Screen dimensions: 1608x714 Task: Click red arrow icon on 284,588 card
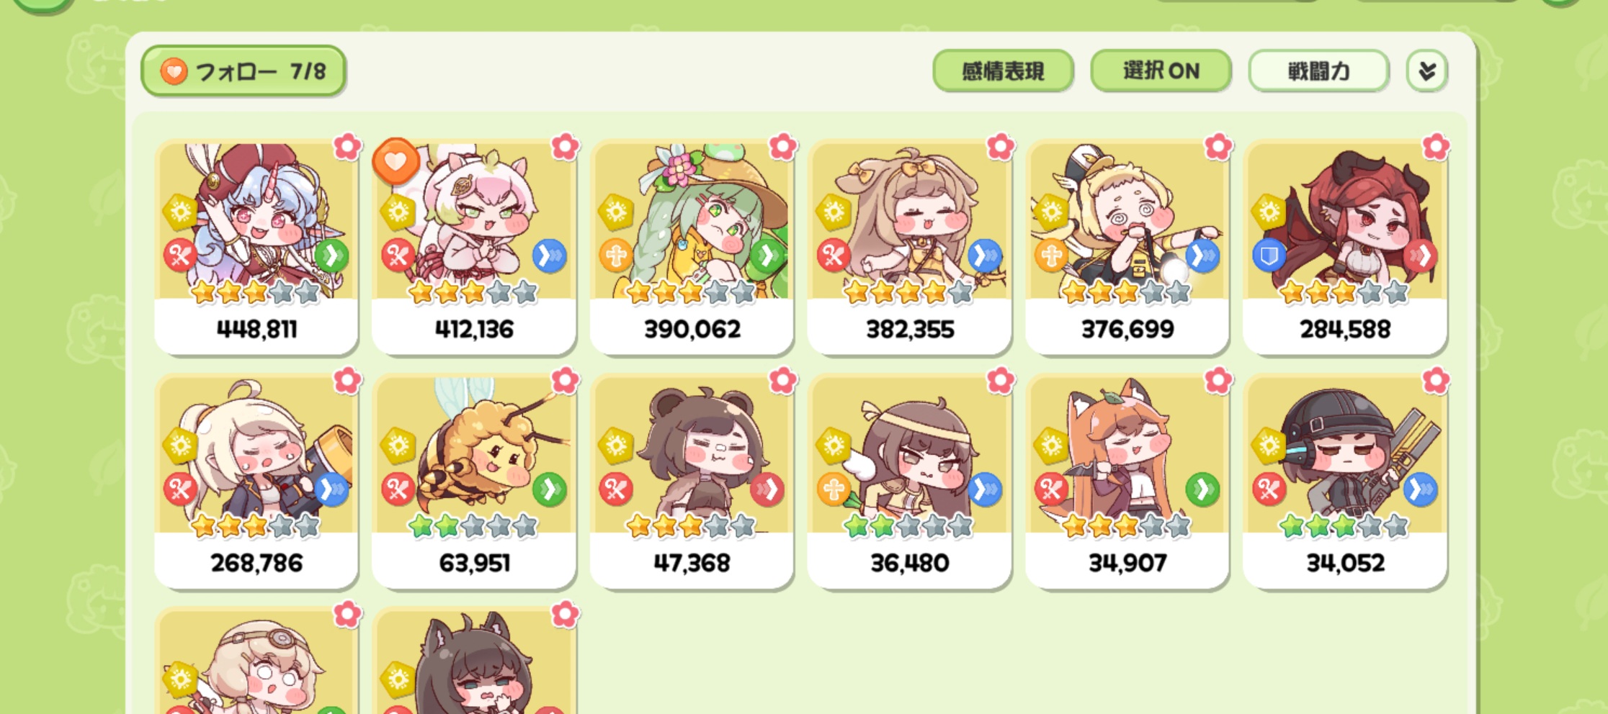click(1421, 256)
